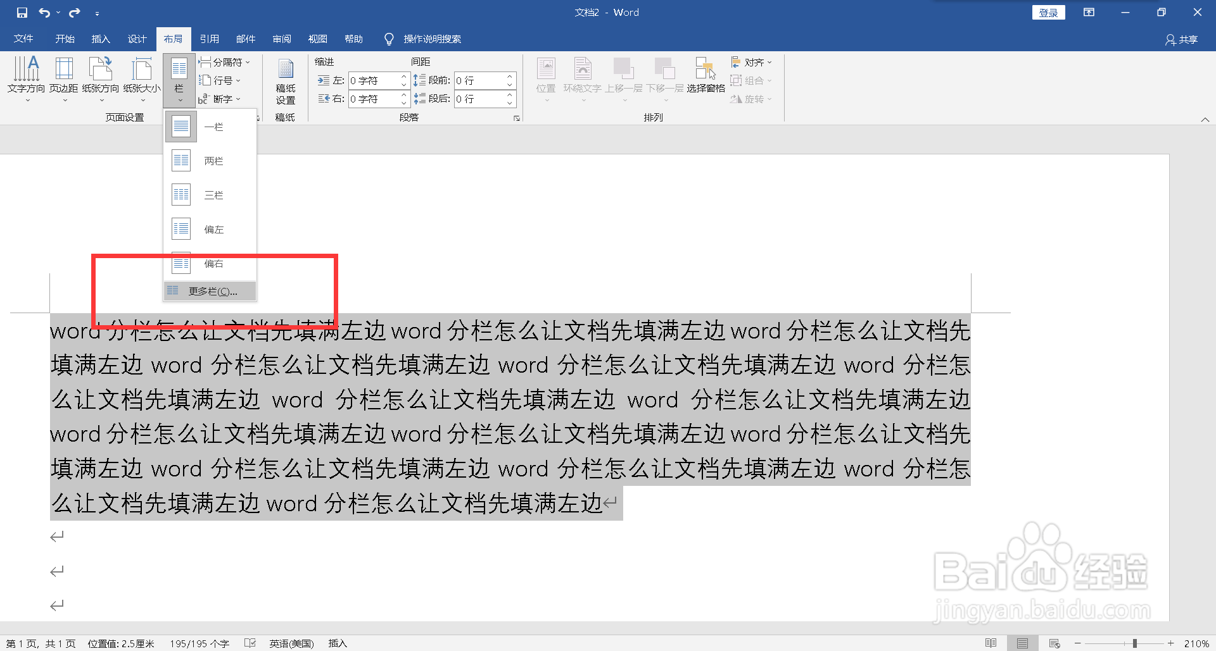Click the word count '195/195 个字'

pos(199,643)
